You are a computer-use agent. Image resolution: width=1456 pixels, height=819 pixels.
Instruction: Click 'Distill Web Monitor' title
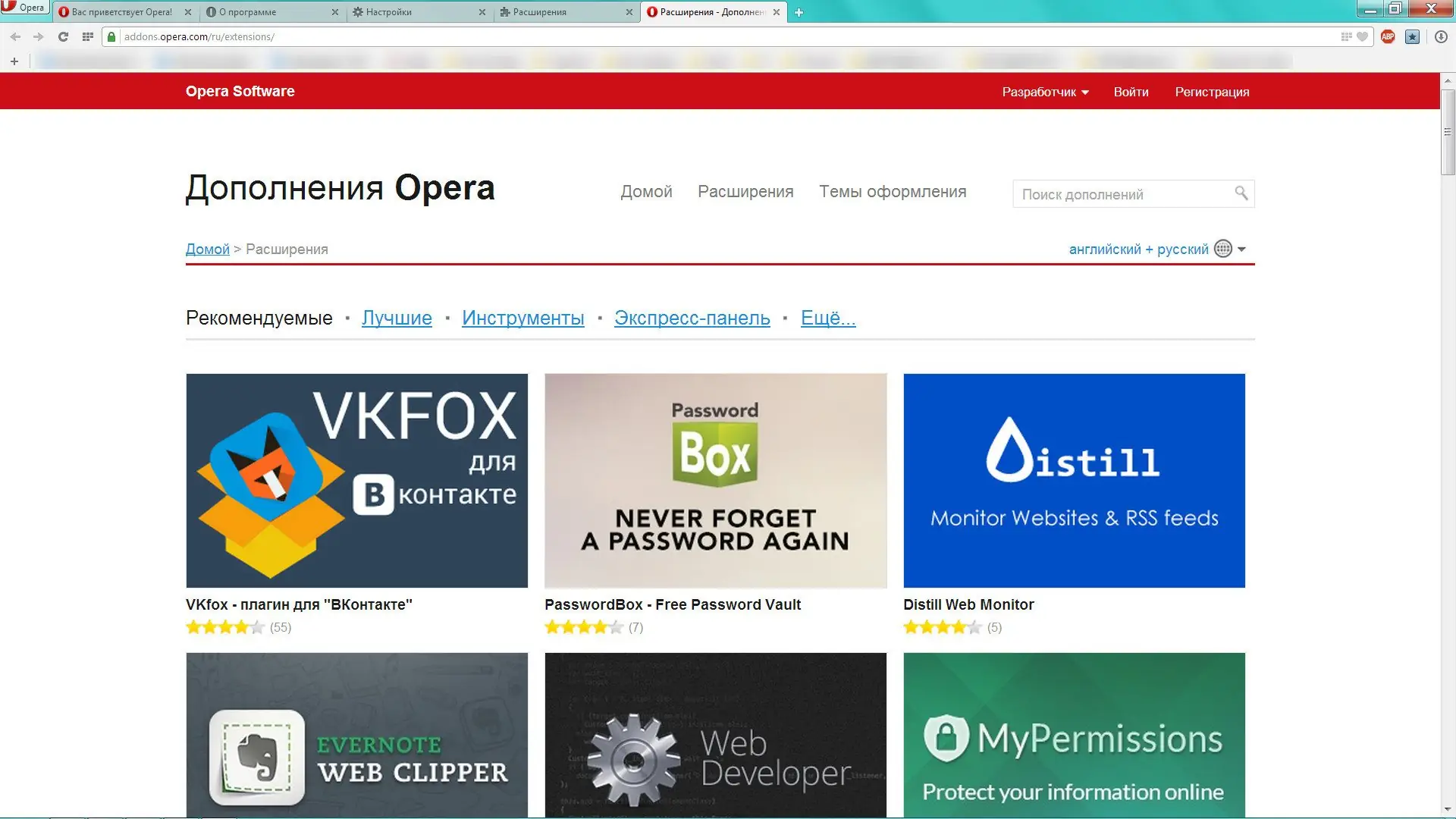[x=968, y=604]
